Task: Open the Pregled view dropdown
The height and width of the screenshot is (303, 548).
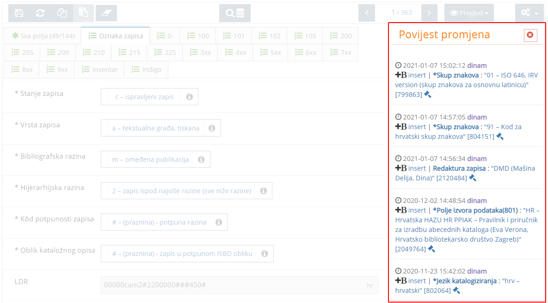Action: 469,12
